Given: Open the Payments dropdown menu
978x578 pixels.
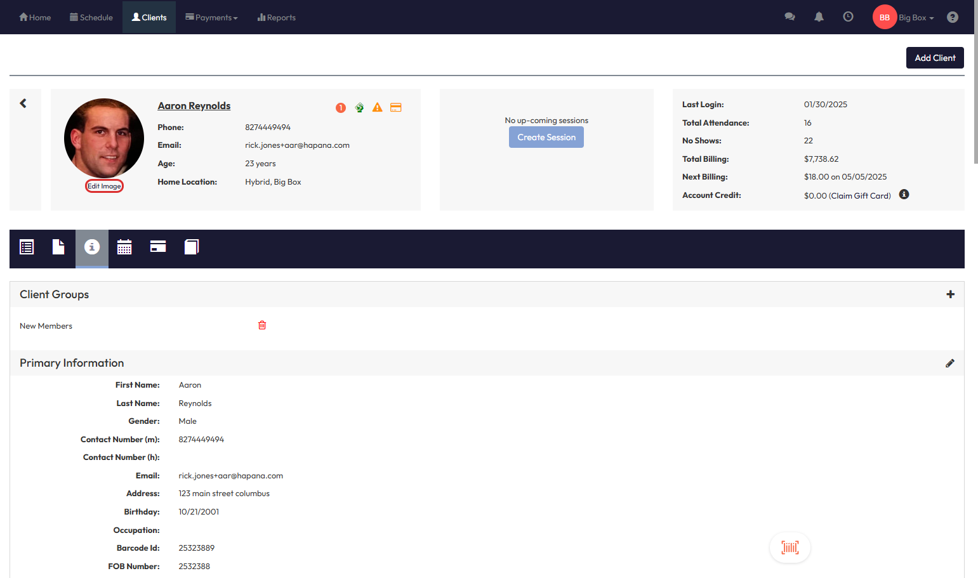Looking at the screenshot, I should click(212, 18).
